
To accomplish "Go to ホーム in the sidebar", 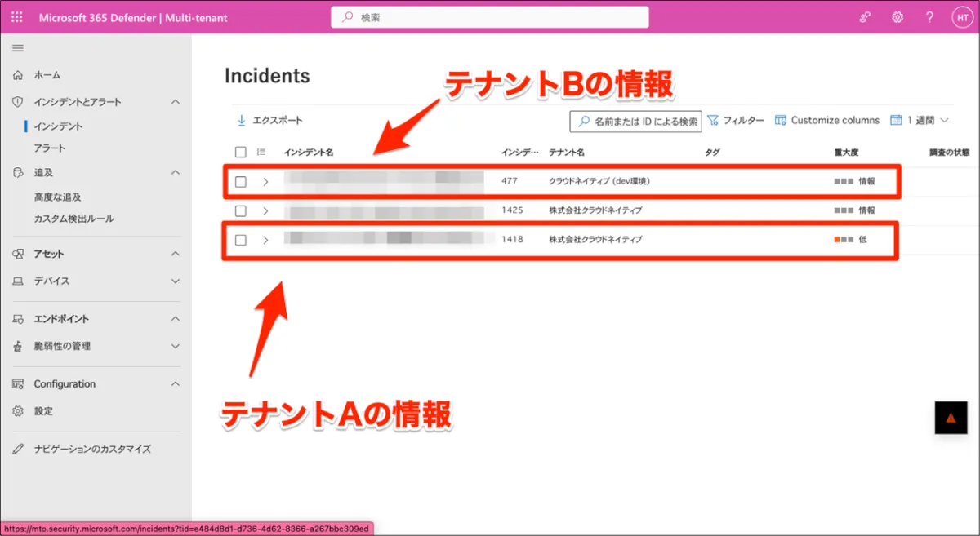I will (47, 75).
